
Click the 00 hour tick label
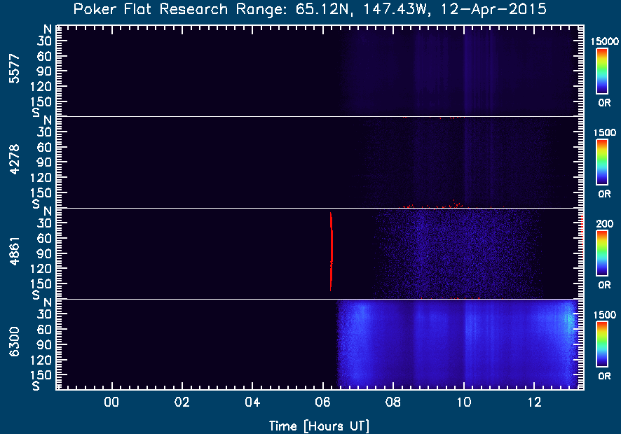tap(111, 402)
